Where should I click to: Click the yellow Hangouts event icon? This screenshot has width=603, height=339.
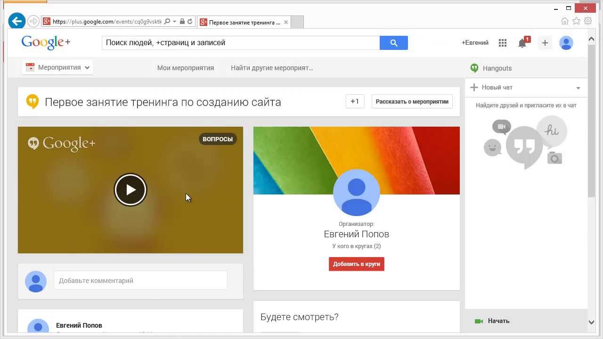(x=33, y=101)
